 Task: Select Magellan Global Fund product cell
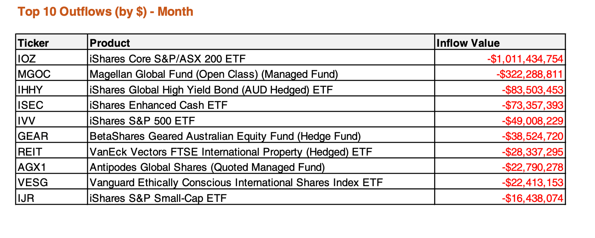(261, 74)
